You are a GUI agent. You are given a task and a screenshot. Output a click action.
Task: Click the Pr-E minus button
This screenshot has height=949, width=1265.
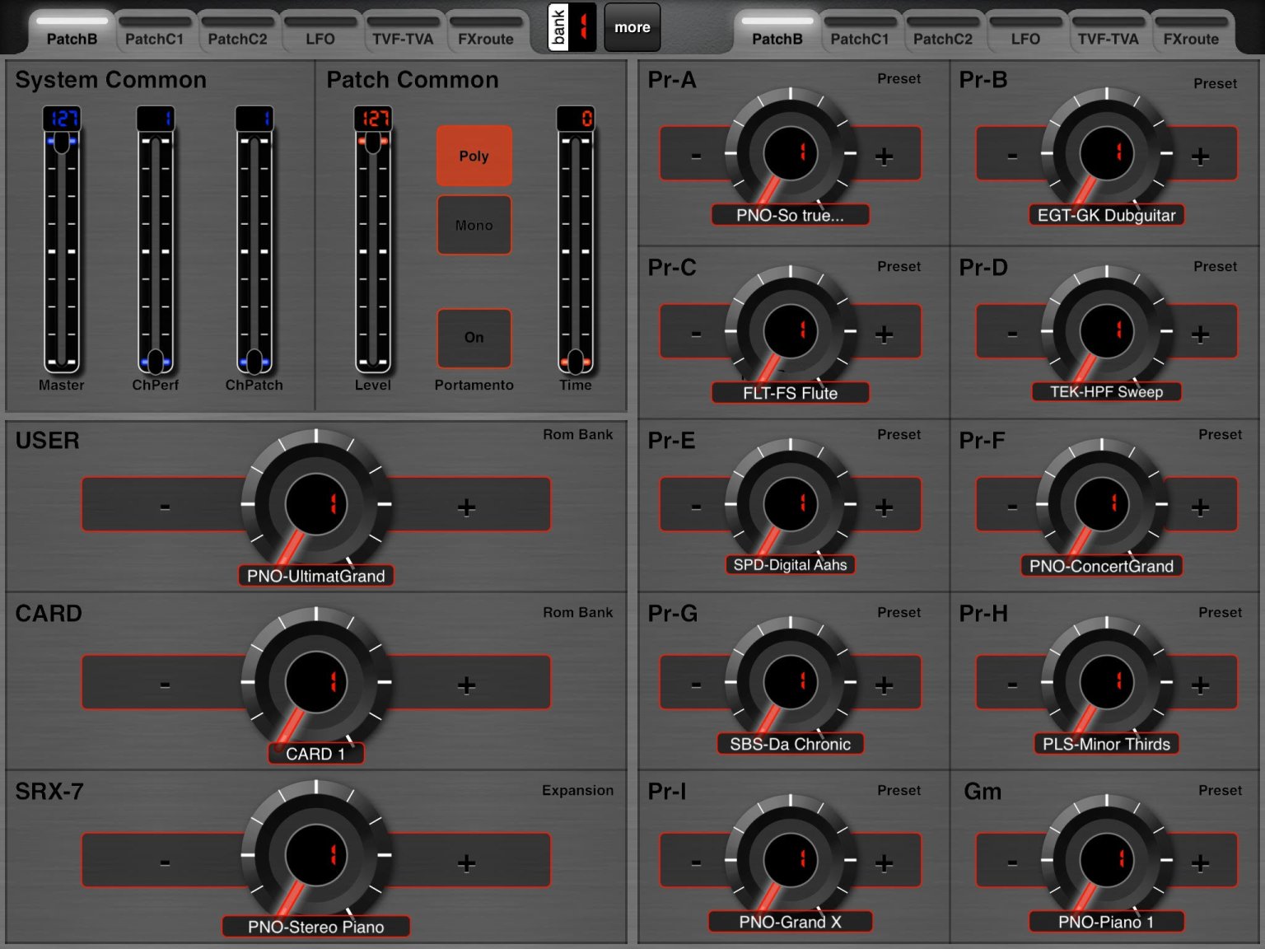[696, 506]
